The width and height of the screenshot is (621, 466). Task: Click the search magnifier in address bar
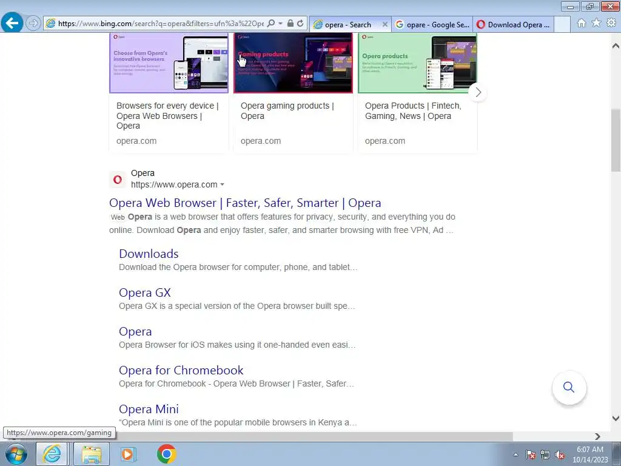coord(271,24)
